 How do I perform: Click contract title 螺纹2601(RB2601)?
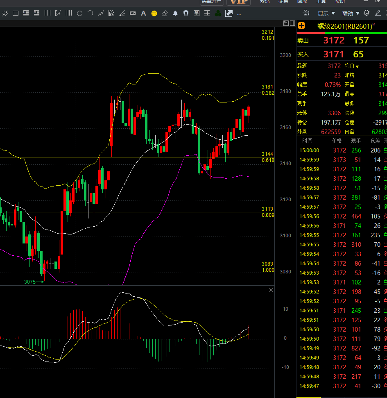coord(345,26)
